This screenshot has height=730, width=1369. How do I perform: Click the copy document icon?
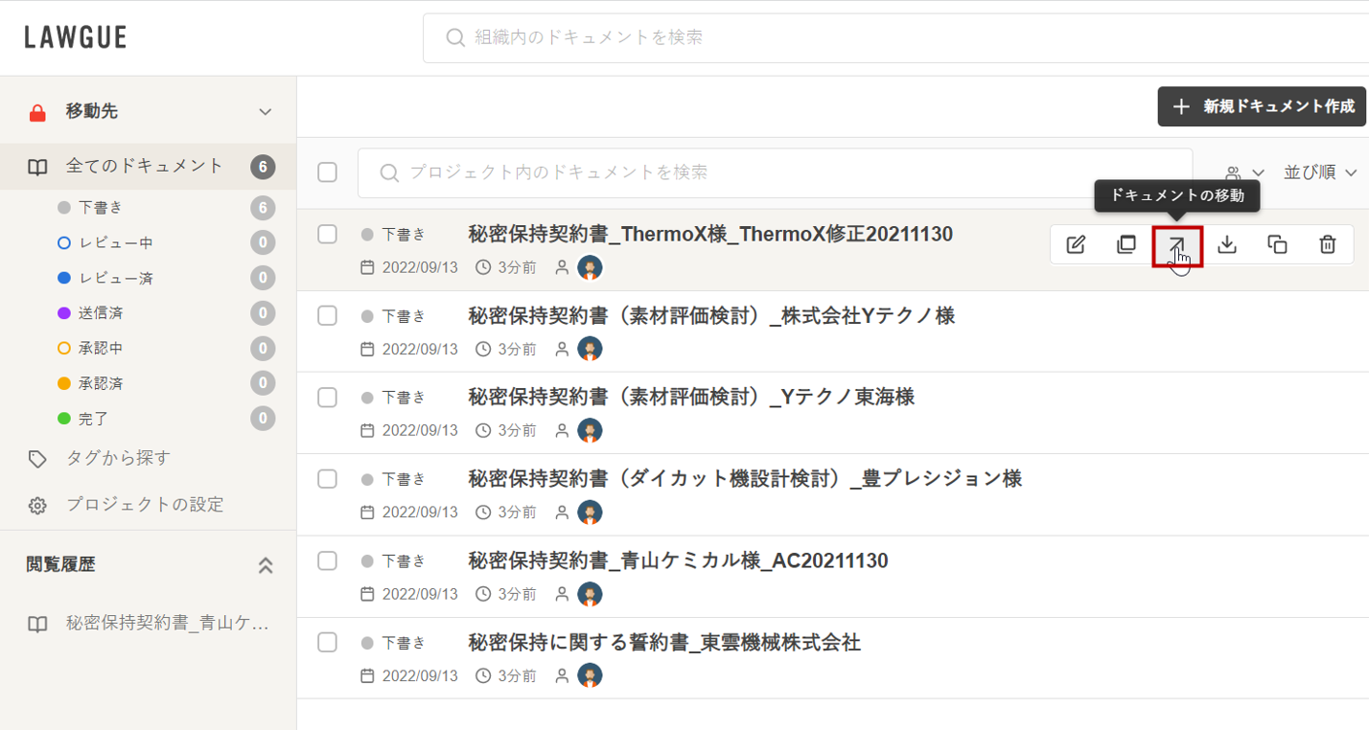click(1277, 244)
